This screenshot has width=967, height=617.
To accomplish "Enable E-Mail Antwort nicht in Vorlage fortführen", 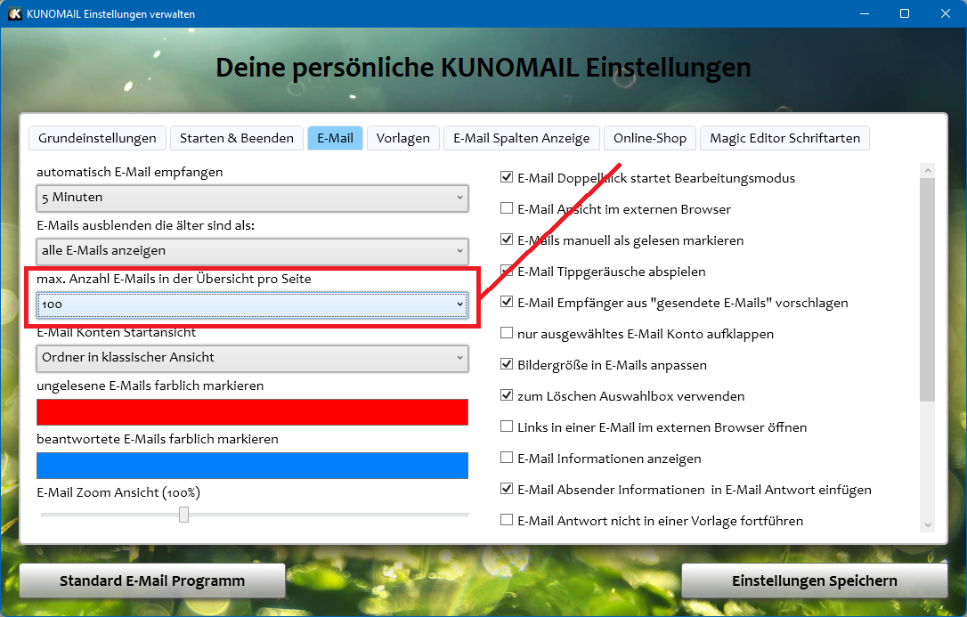I will pyautogui.click(x=507, y=520).
